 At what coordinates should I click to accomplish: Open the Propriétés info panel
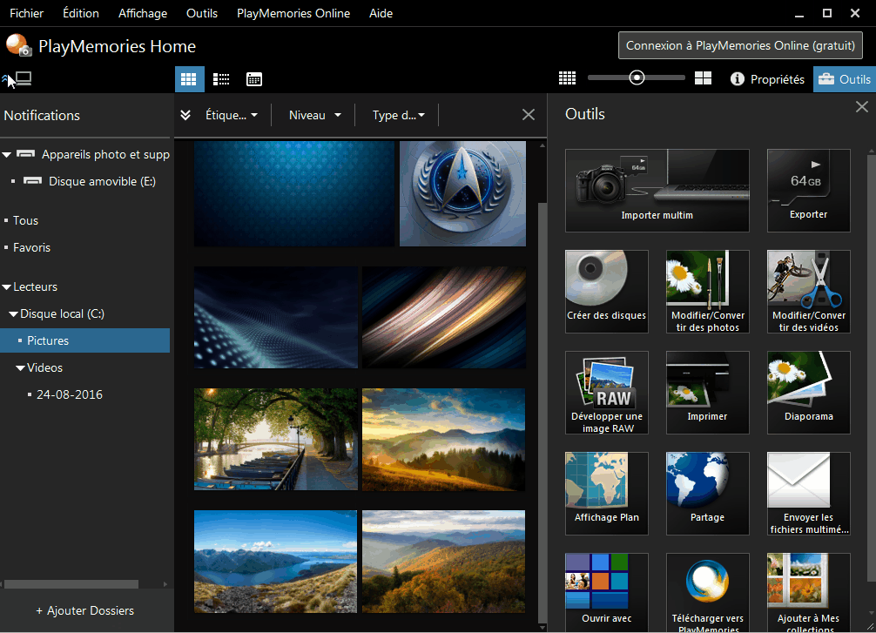[768, 79]
